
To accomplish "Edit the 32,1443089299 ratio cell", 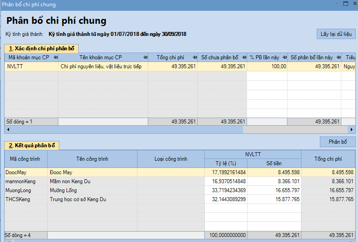I will click(226, 199).
